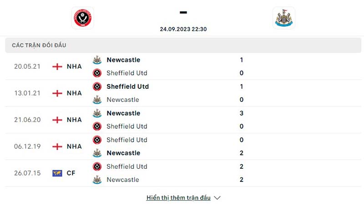Screen dimensions: 364x212
Task: Click Sheffield Utd crest in 13.01.21 match
Action: (97, 86)
